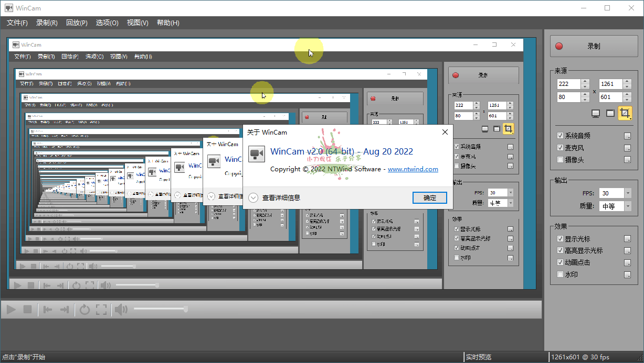This screenshot has width=644, height=363.
Task: Enable the 摄像头 (webcam) checkbox
Action: (x=559, y=159)
